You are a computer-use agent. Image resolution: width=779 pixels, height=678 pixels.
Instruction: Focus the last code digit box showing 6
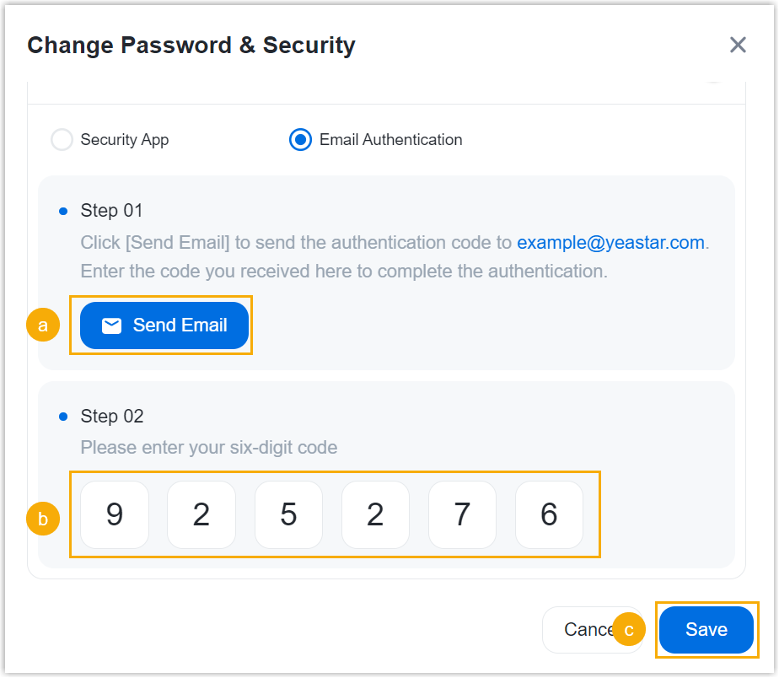tap(549, 514)
